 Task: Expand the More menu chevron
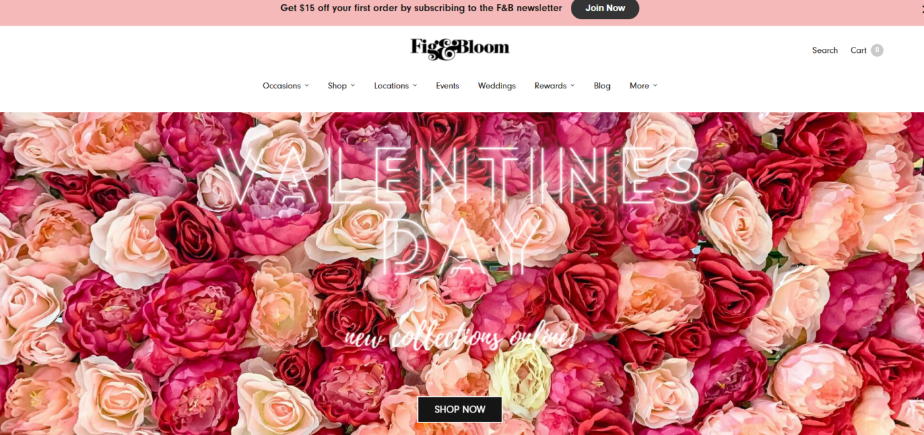(x=655, y=85)
